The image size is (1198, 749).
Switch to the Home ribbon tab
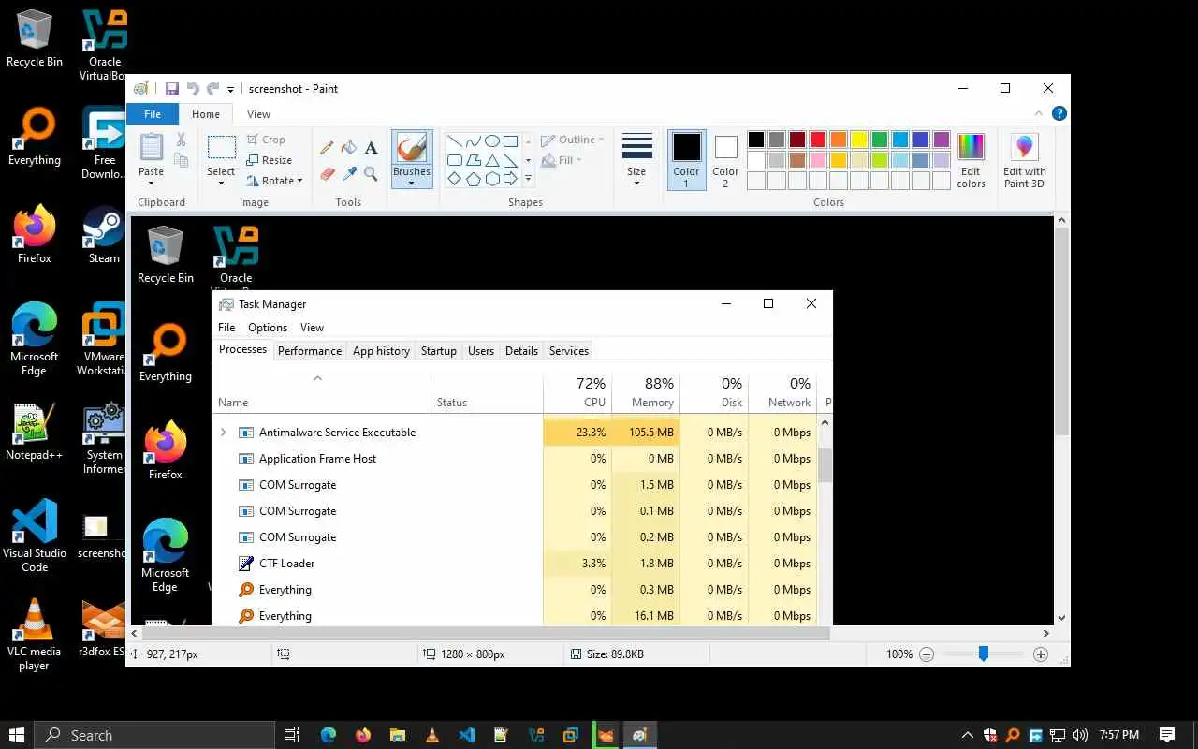(206, 114)
